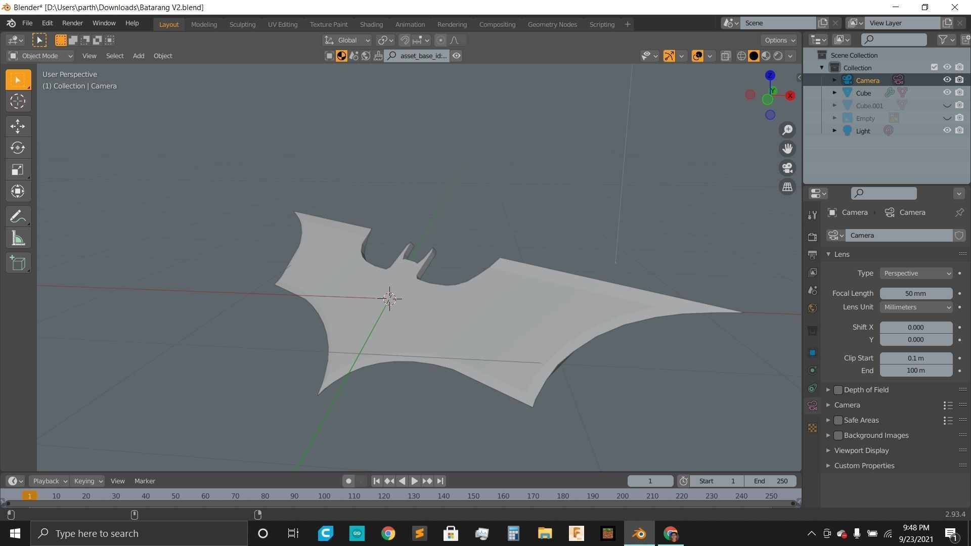
Task: Disable Camera in renders
Action: coord(959,80)
